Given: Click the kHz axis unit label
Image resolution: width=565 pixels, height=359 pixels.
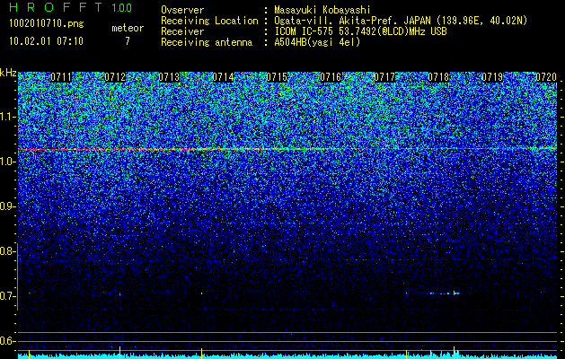Looking at the screenshot, I should (x=8, y=73).
